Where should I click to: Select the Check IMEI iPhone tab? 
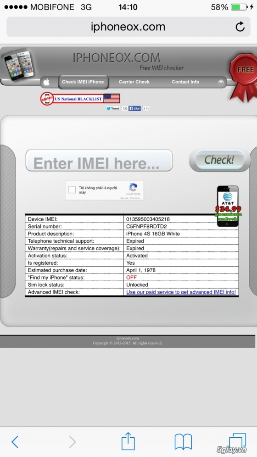point(83,82)
